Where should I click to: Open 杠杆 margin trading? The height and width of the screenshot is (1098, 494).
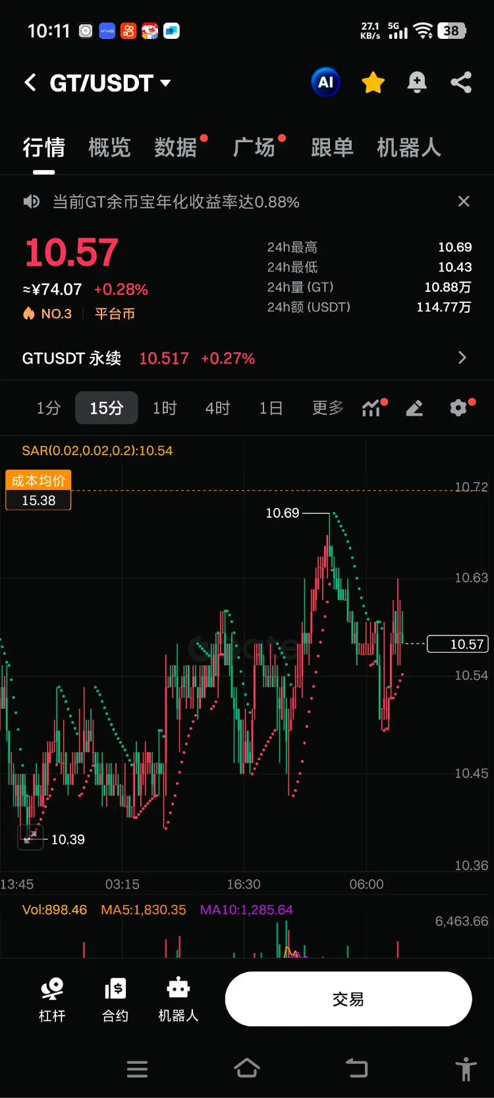click(x=52, y=1000)
